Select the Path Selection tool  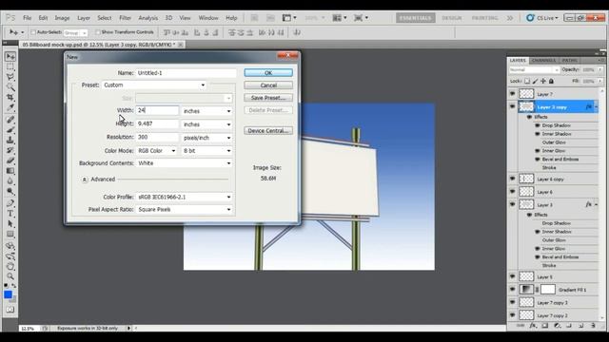tap(10, 224)
